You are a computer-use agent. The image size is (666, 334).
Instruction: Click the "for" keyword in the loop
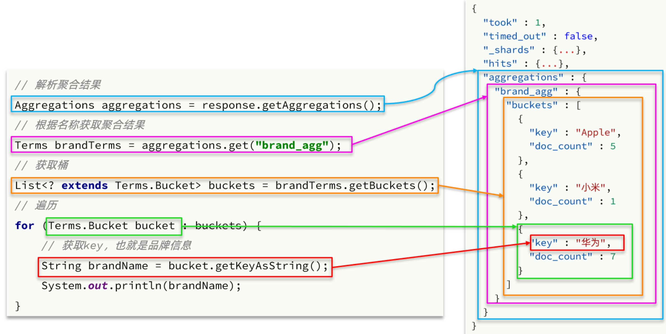coord(25,225)
